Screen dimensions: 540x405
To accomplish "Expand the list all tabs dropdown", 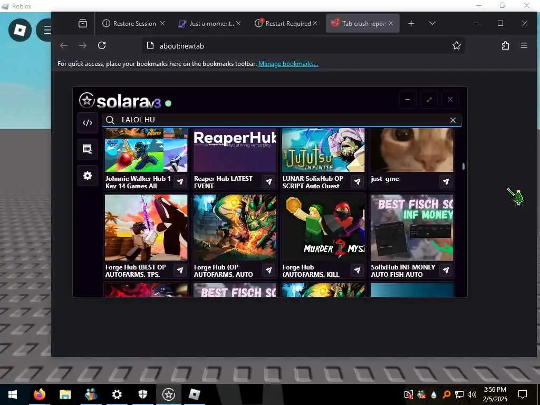I will (x=432, y=23).
